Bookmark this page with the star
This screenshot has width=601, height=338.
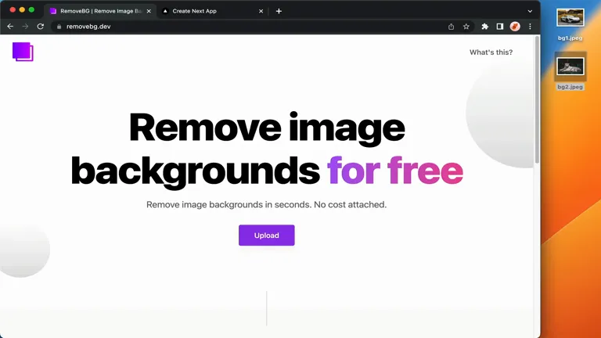click(466, 27)
